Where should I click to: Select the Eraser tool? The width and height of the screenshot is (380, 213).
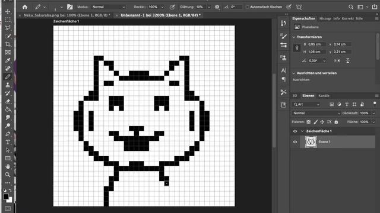tap(8, 101)
